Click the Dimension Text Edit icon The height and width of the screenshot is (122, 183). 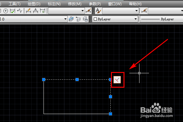point(36,11)
